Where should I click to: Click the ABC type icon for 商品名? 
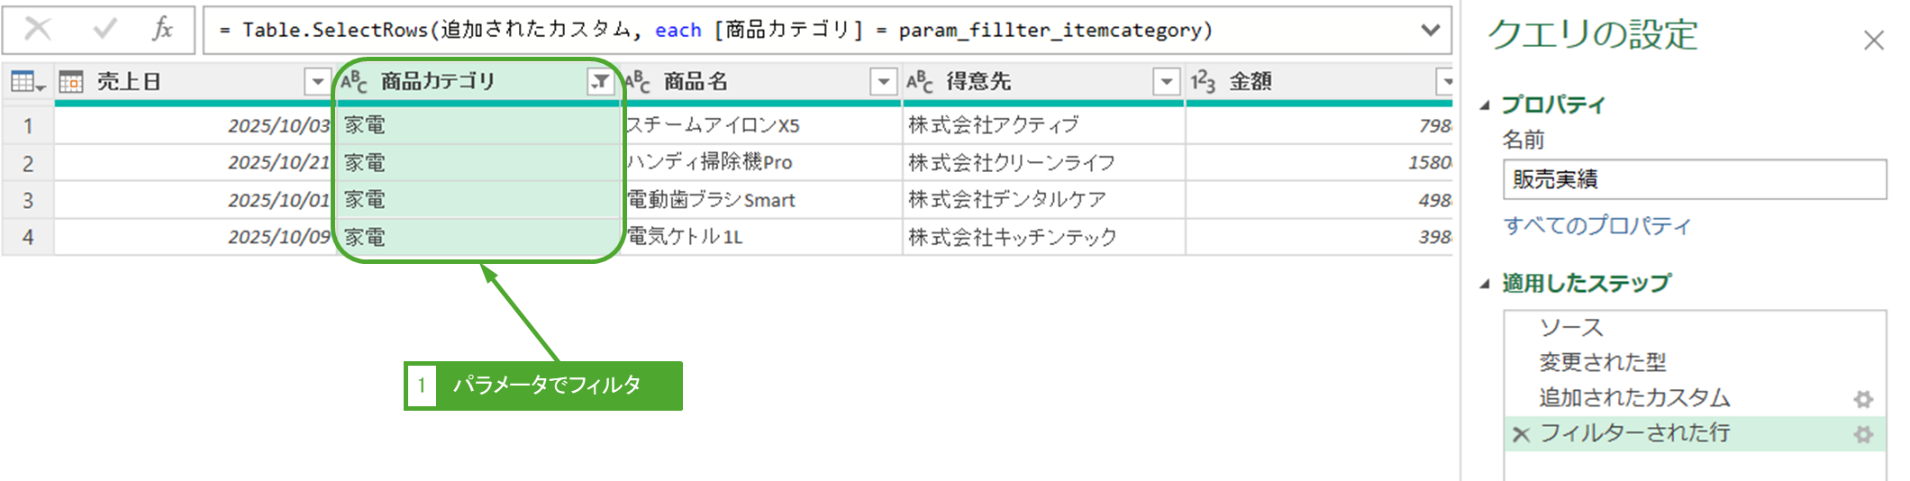click(637, 82)
